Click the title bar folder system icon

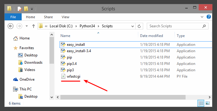(9, 9)
